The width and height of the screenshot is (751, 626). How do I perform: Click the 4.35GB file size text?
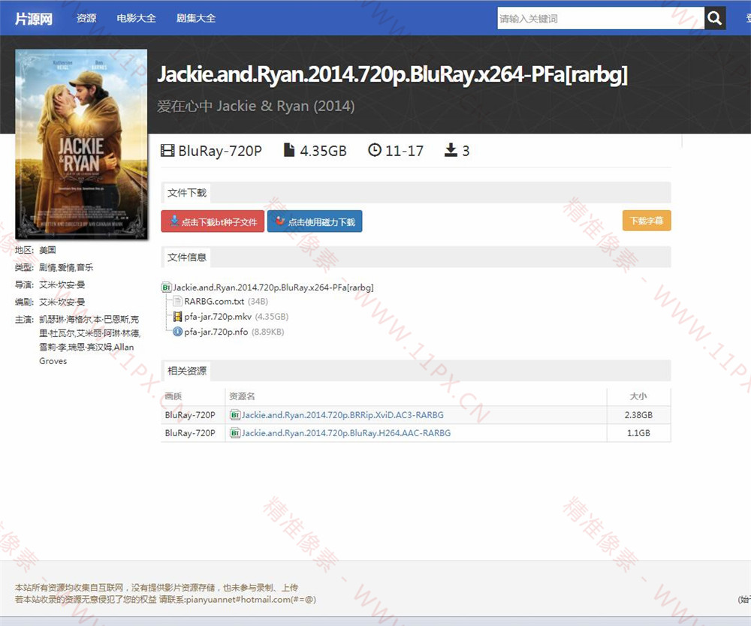[323, 151]
